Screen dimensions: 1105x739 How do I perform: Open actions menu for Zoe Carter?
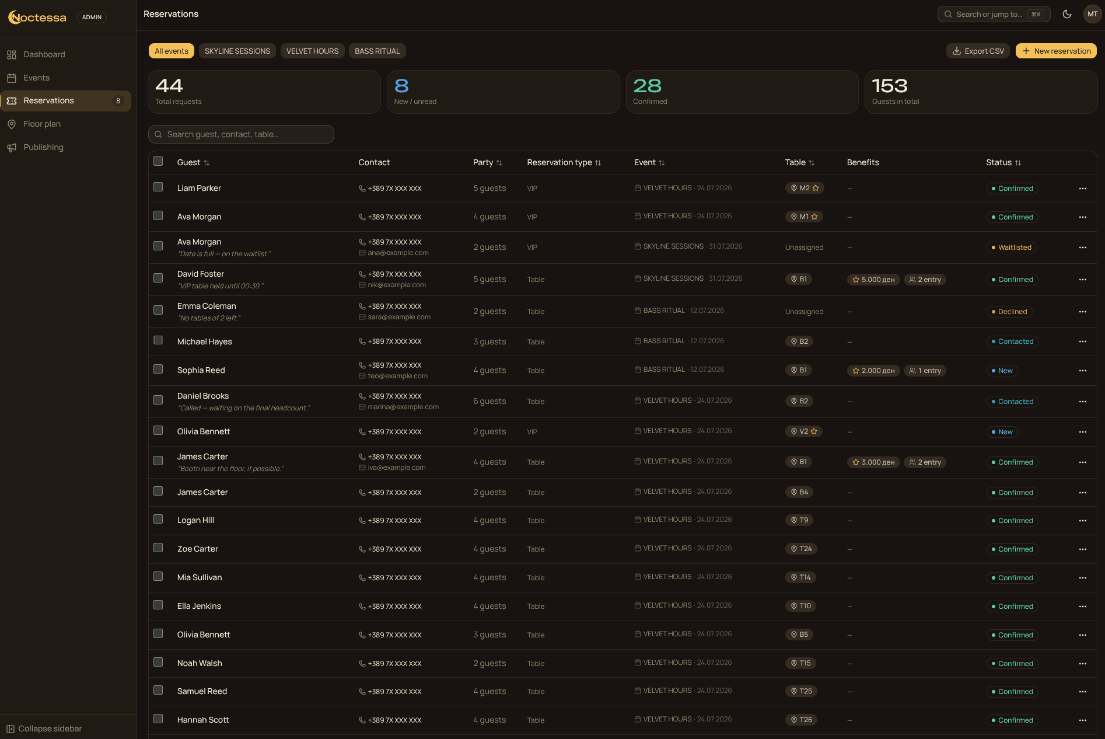(x=1083, y=549)
